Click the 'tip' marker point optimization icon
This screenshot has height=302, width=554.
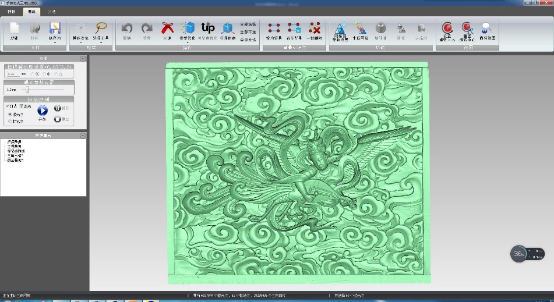coord(207,27)
